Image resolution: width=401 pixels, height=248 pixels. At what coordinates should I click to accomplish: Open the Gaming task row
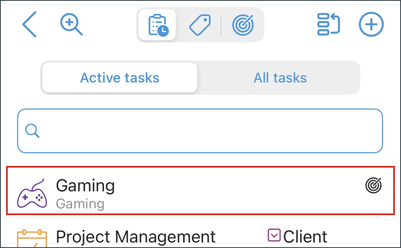click(x=200, y=191)
